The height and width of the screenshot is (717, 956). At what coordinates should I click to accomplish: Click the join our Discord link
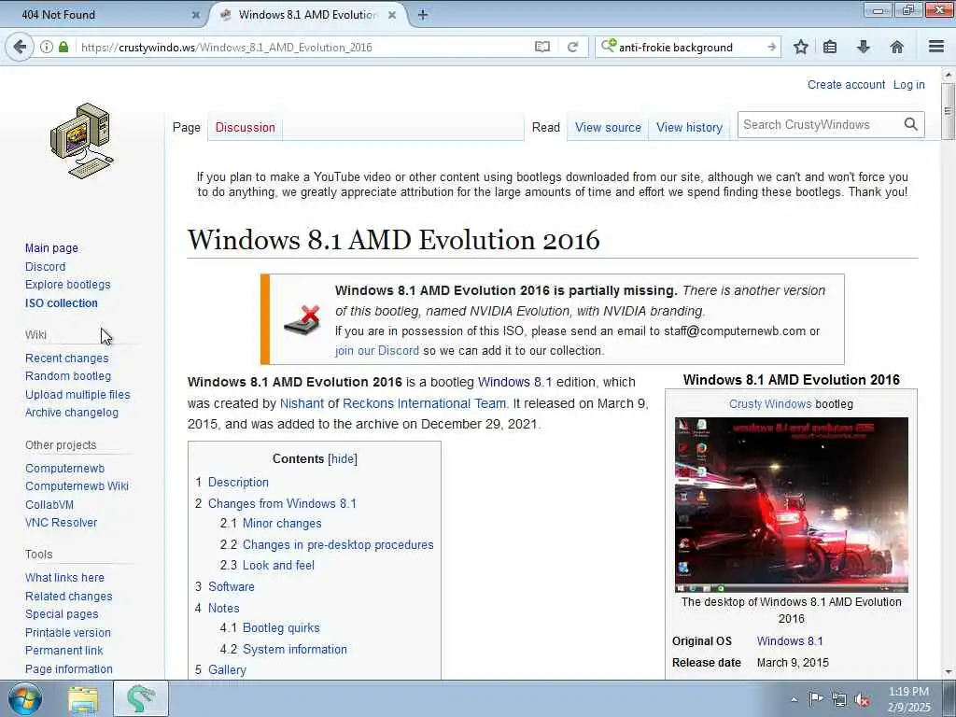click(377, 351)
